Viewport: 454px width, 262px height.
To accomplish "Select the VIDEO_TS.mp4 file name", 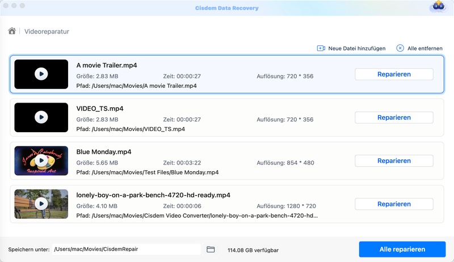I will click(100, 109).
